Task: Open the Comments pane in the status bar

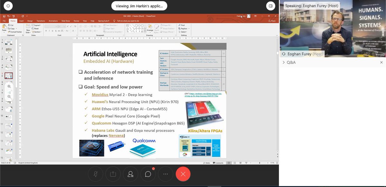Action: coord(218,163)
